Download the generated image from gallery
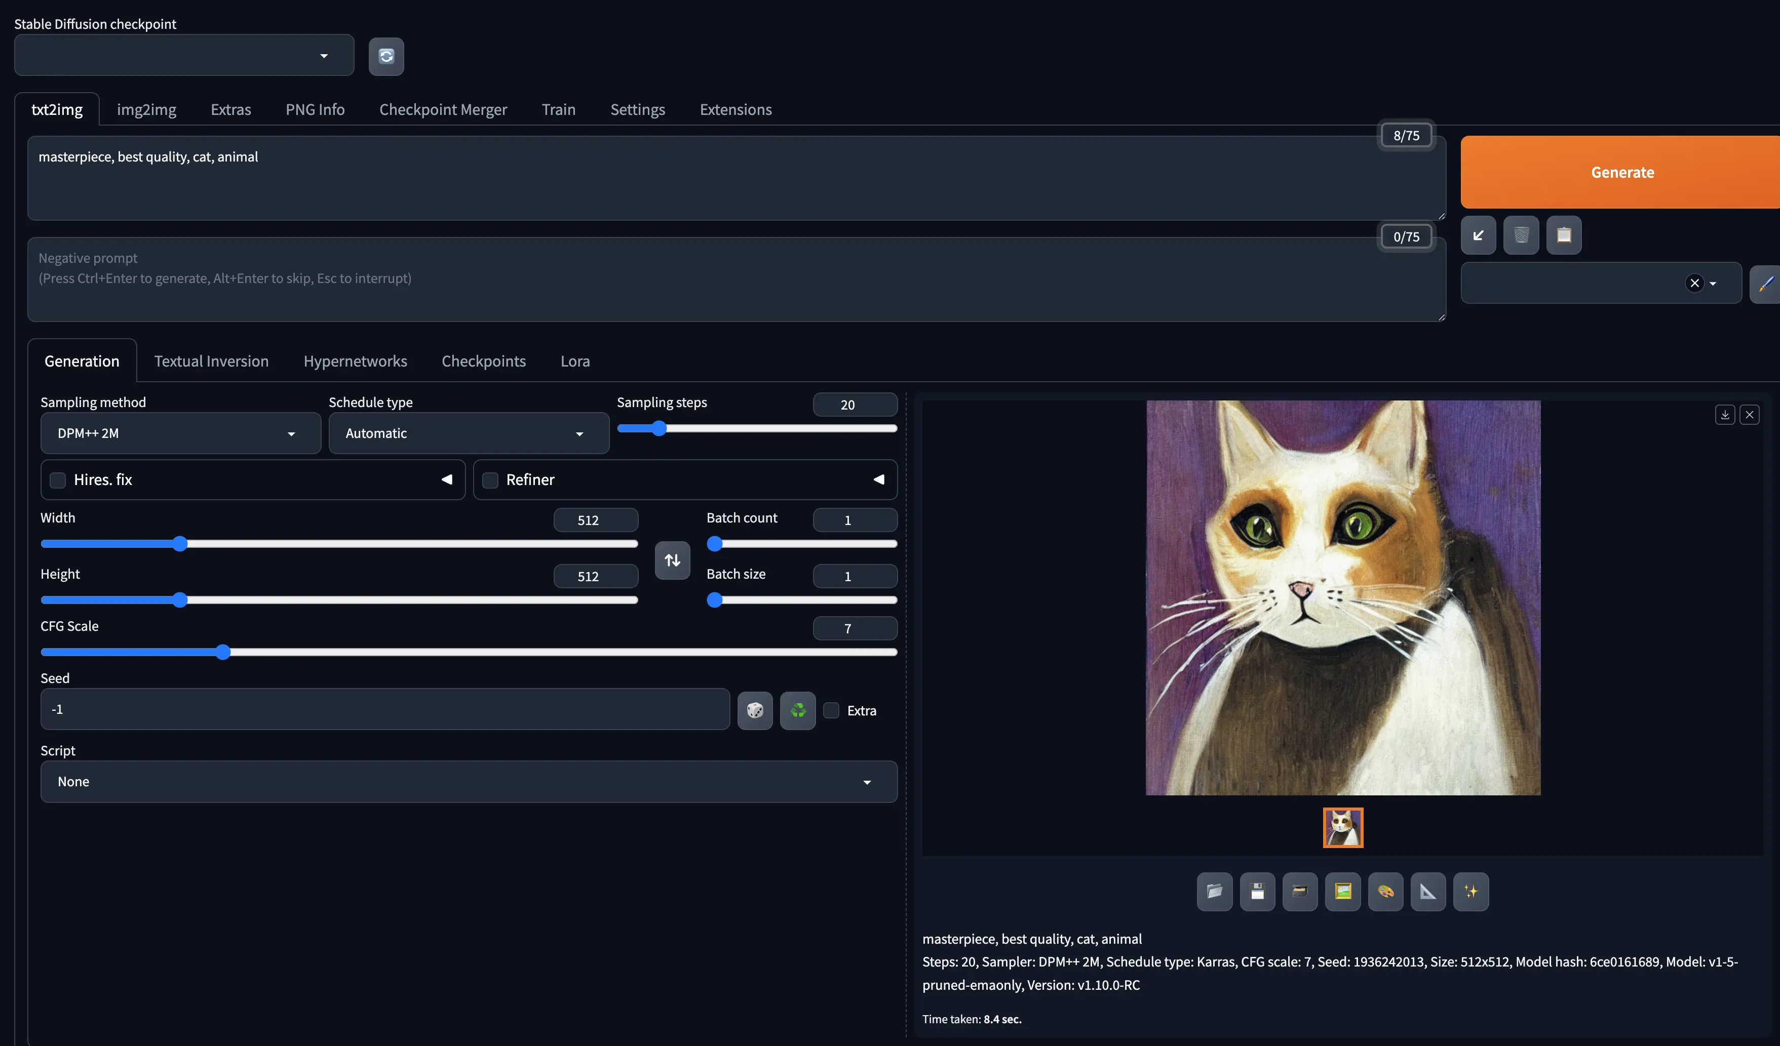 1725,414
